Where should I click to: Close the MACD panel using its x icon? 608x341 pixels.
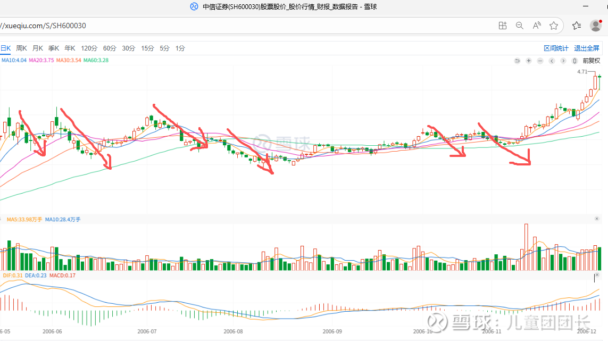point(597,275)
